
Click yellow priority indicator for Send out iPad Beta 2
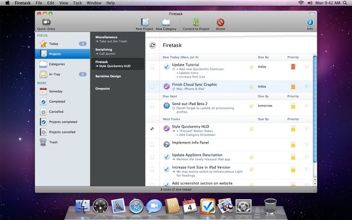pyautogui.click(x=293, y=106)
